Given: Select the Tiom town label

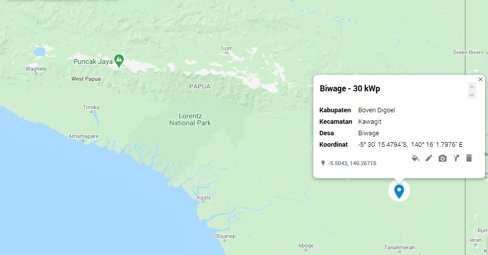Looking at the screenshot, I should point(226,48).
